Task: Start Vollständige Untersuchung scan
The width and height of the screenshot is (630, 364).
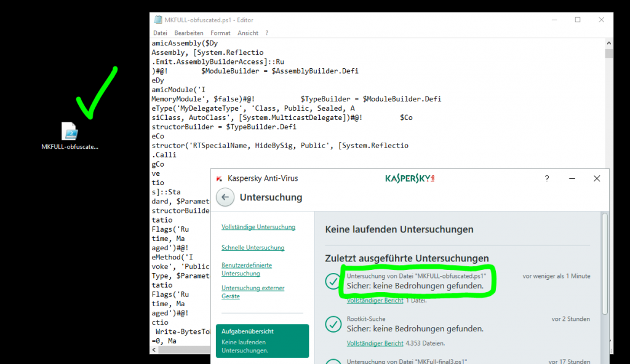Action: (258, 227)
